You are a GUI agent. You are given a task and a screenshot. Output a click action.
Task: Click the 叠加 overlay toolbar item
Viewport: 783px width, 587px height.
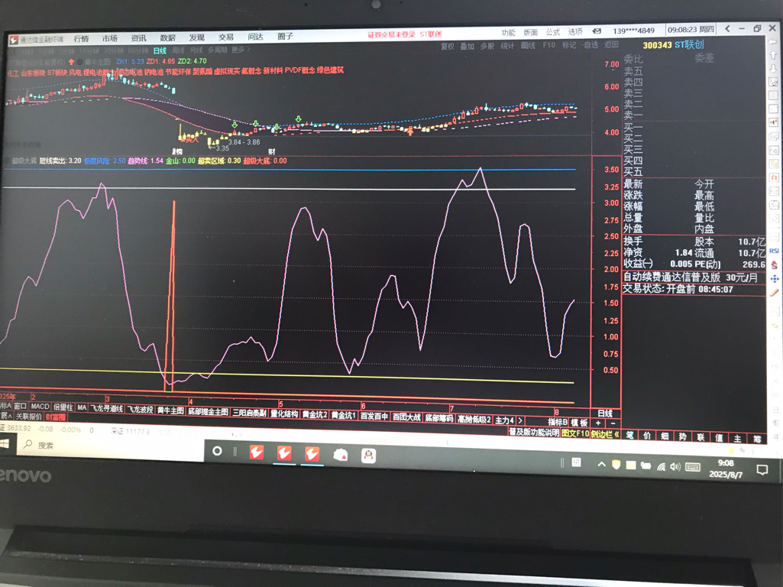click(x=468, y=47)
